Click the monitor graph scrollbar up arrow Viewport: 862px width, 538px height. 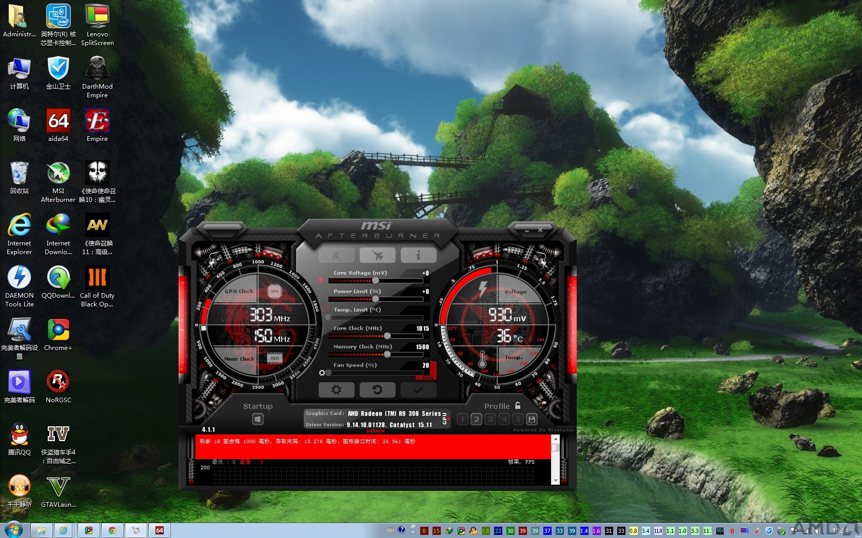click(x=555, y=439)
